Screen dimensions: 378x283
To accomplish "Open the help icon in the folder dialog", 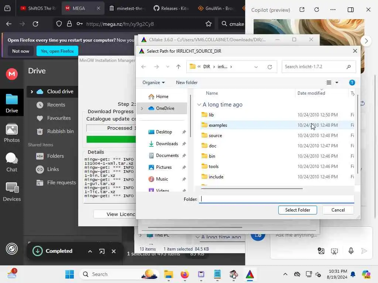I will tap(352, 83).
